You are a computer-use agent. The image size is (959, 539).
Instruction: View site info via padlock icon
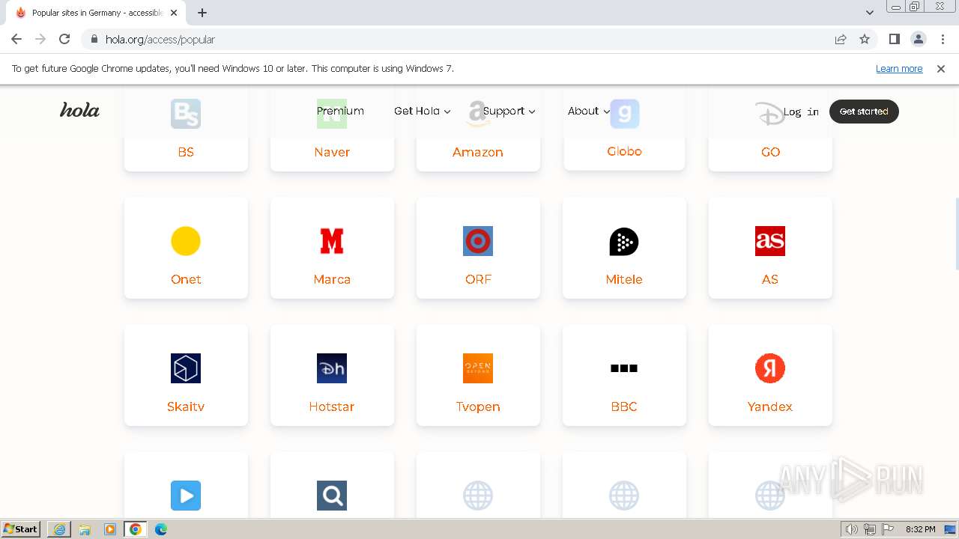94,40
